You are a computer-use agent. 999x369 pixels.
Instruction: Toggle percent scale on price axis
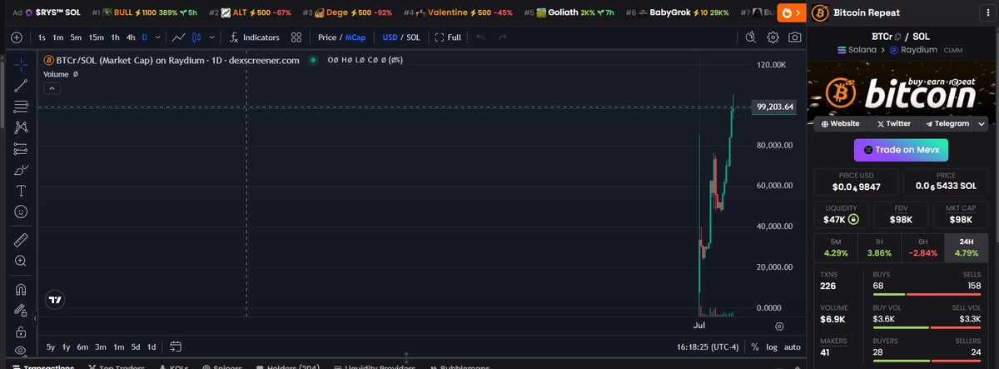click(754, 347)
